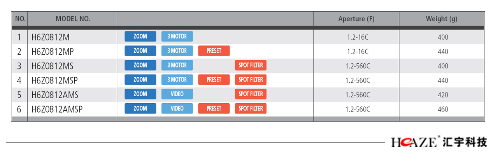Click the MODEL NO. column header
498x153 pixels.
point(73,19)
